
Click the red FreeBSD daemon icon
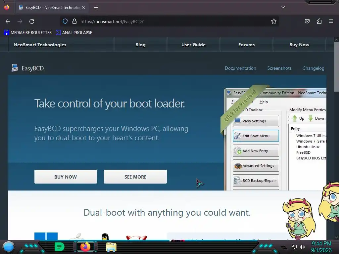[136, 237]
